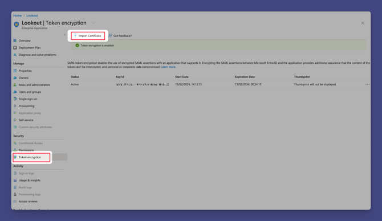This screenshot has height=221, width=382.
Task: Go to Home breadcrumb
Action: [17, 15]
